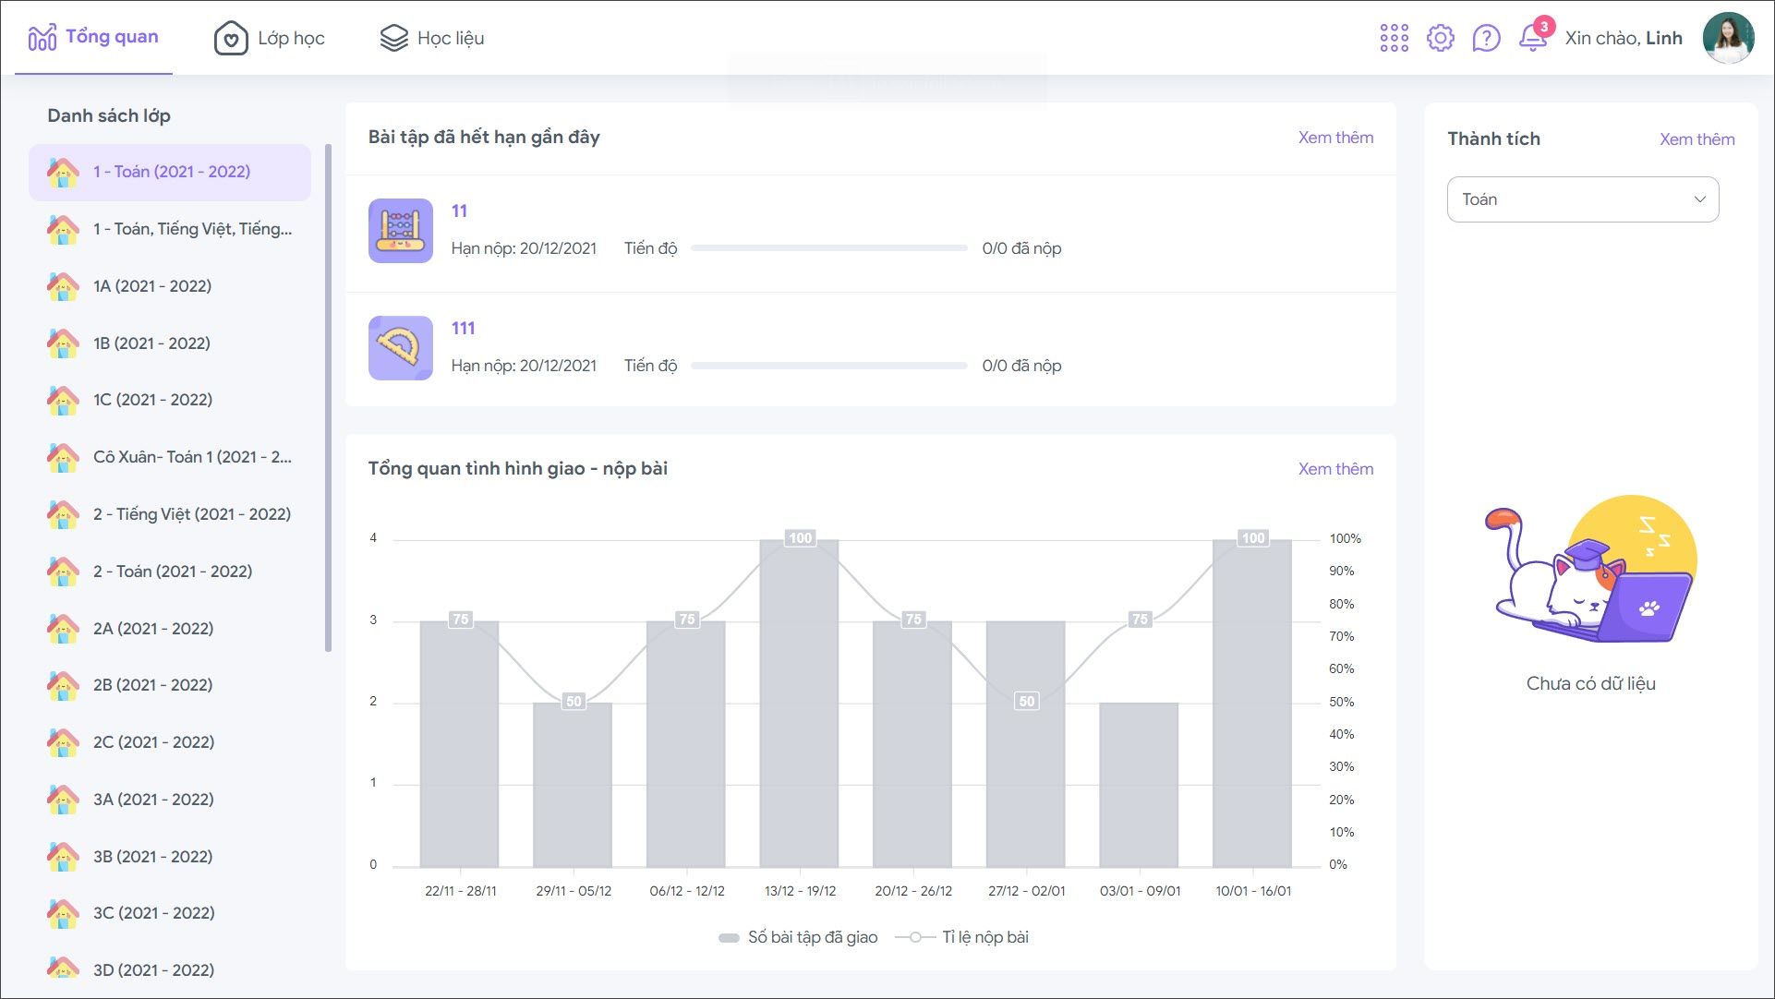The width and height of the screenshot is (1775, 999).
Task: Click the progress bar of assignment 11
Action: click(x=828, y=248)
